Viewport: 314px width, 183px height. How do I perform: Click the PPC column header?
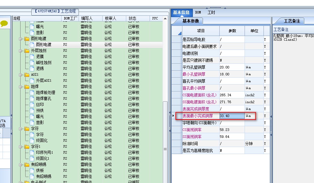(156, 18)
